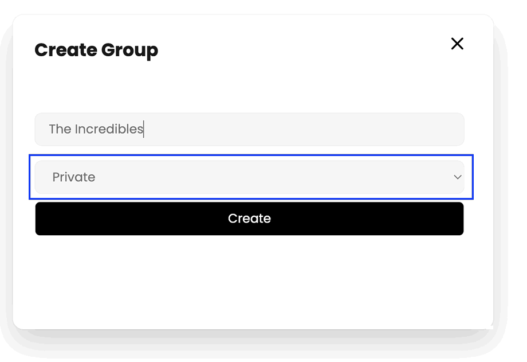Select the group privacy combo box

click(249, 177)
